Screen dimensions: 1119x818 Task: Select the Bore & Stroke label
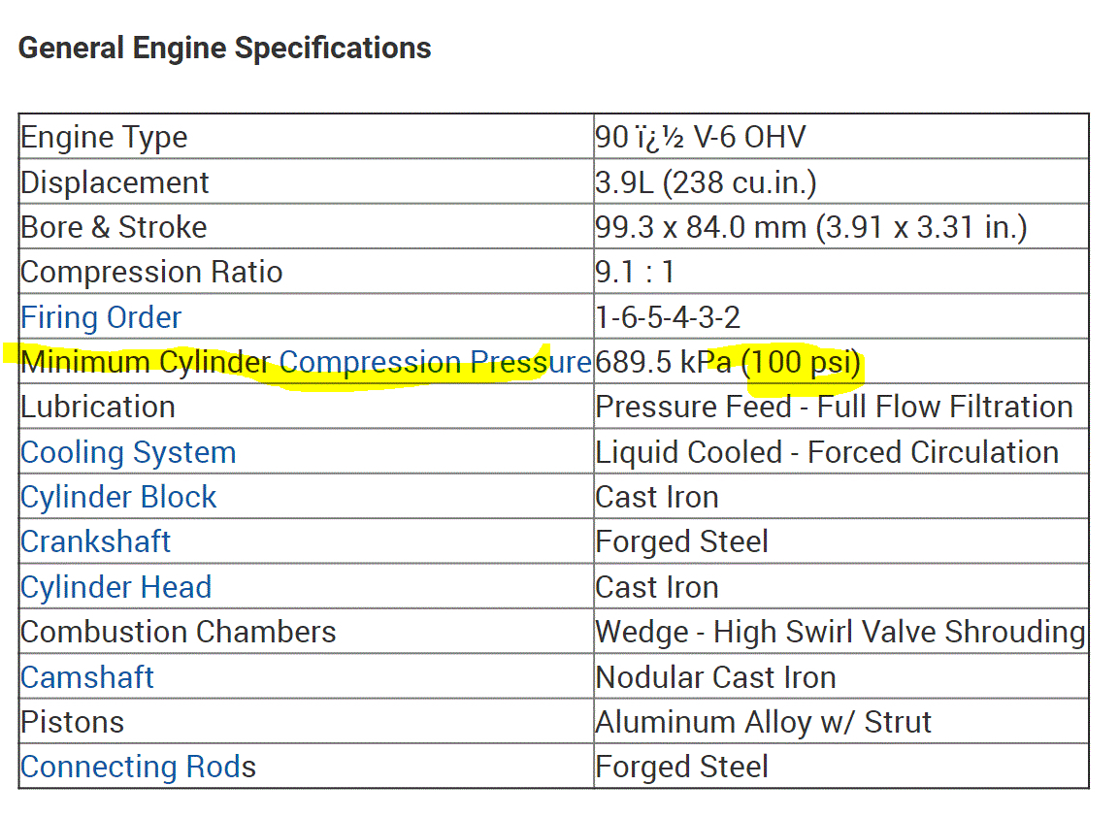pyautogui.click(x=114, y=227)
